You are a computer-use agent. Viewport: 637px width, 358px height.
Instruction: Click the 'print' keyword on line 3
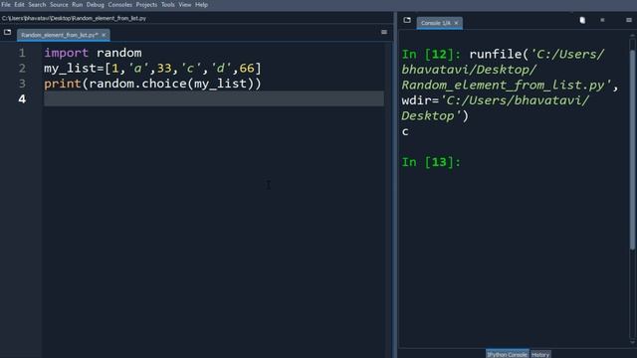coord(63,84)
